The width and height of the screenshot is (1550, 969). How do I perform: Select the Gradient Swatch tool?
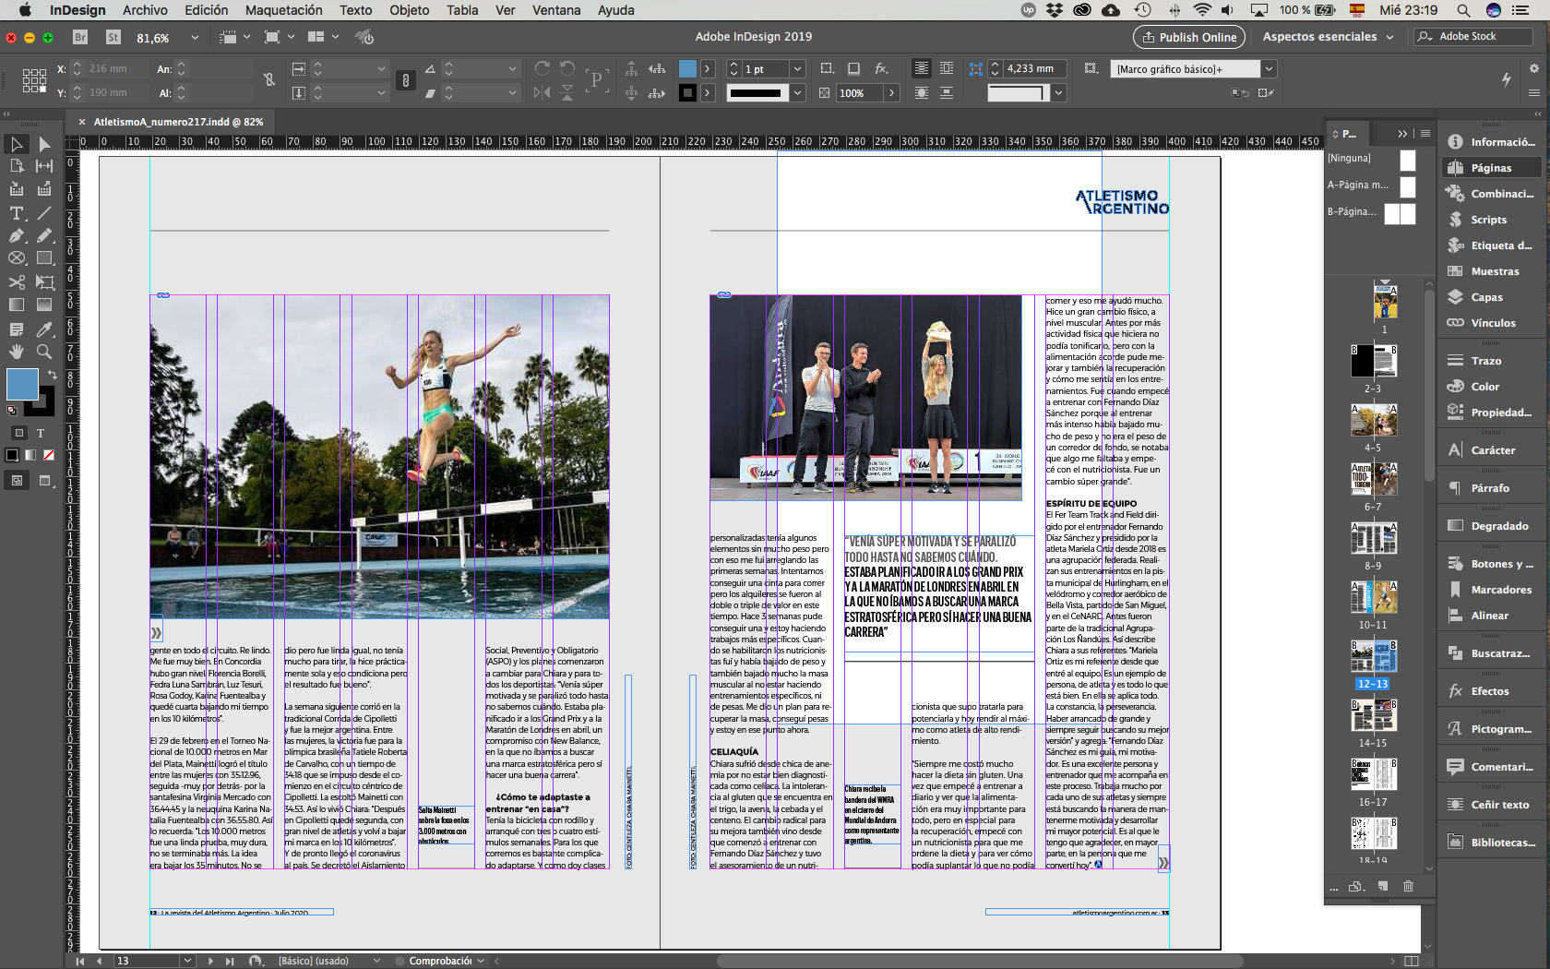17,305
